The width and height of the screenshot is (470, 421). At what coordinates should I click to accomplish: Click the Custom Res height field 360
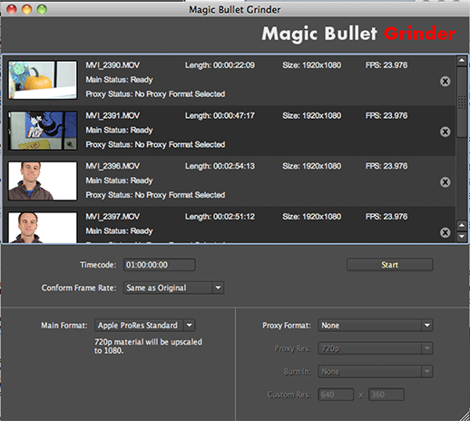pos(387,395)
